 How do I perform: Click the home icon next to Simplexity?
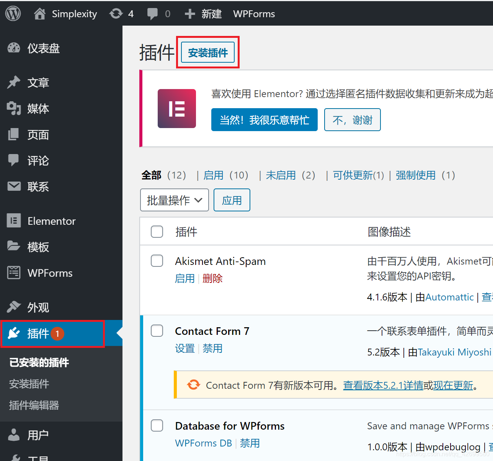pyautogui.click(x=40, y=14)
